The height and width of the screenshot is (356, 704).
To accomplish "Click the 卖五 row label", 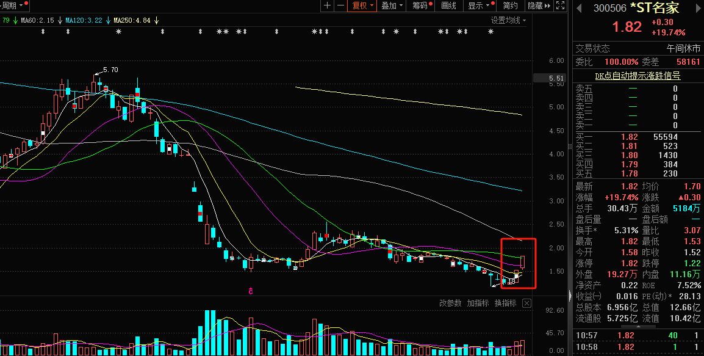I will (584, 89).
